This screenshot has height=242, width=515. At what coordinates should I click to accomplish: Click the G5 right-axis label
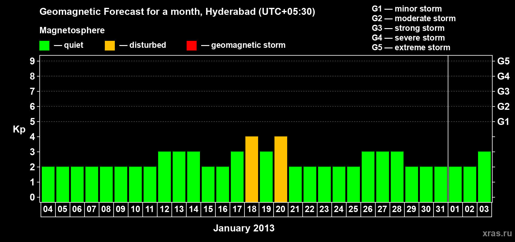pyautogui.click(x=503, y=61)
